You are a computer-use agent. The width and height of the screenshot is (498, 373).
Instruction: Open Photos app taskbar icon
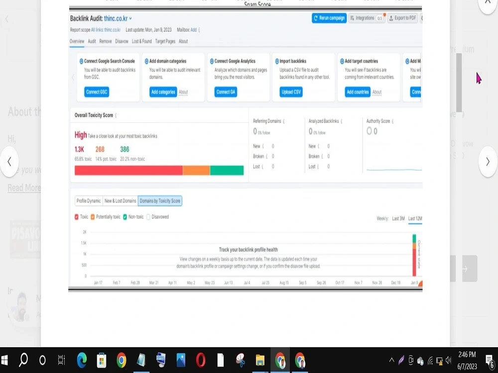(181, 360)
